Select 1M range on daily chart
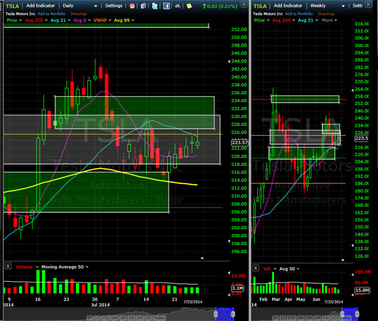The image size is (378, 321). point(131,318)
